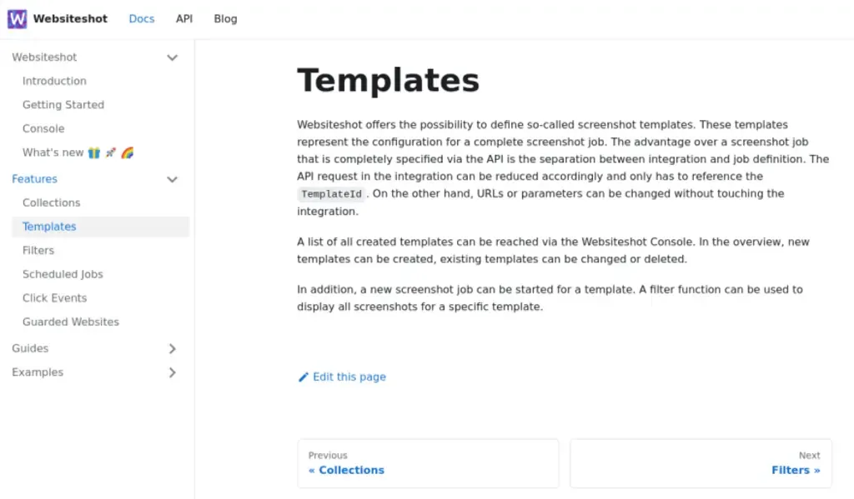
Task: Go to the Click Events page
Action: pos(54,297)
